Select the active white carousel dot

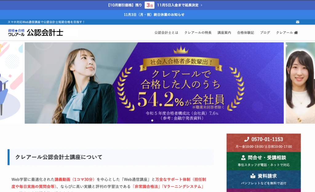tap(152, 121)
